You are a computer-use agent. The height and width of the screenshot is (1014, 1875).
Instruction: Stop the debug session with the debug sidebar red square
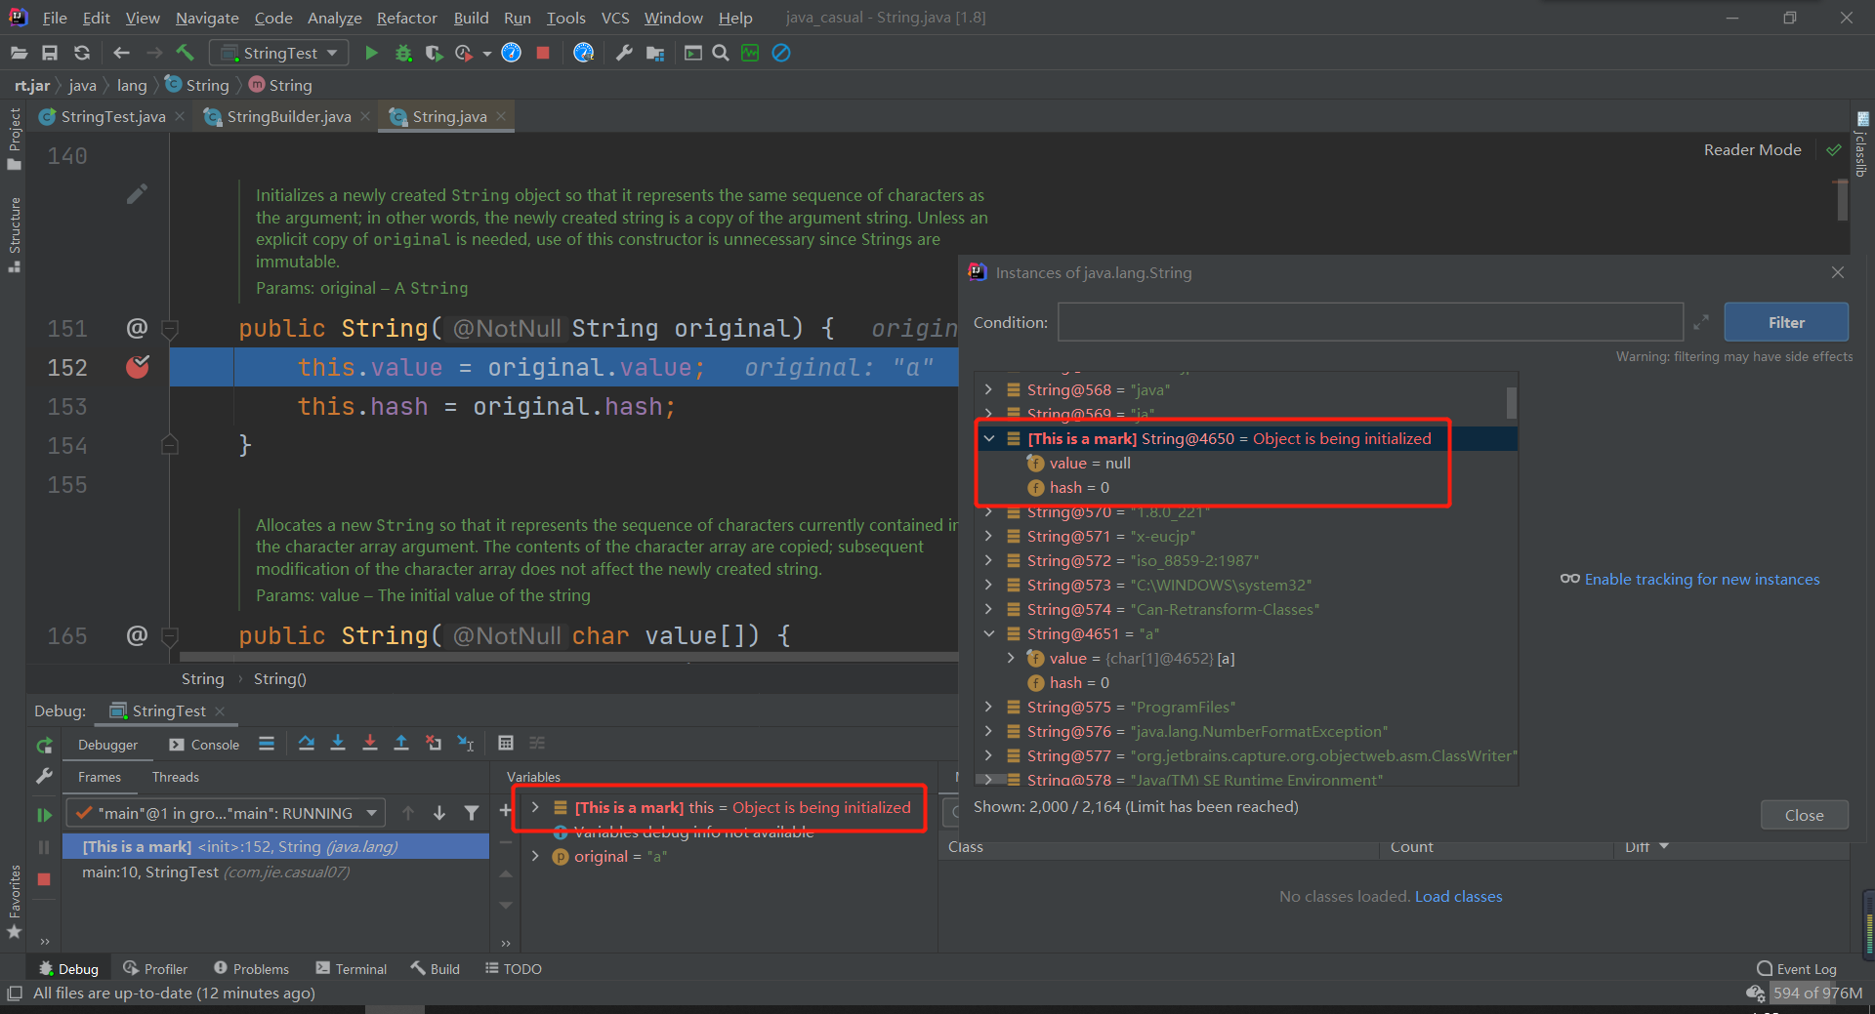pyautogui.click(x=44, y=879)
